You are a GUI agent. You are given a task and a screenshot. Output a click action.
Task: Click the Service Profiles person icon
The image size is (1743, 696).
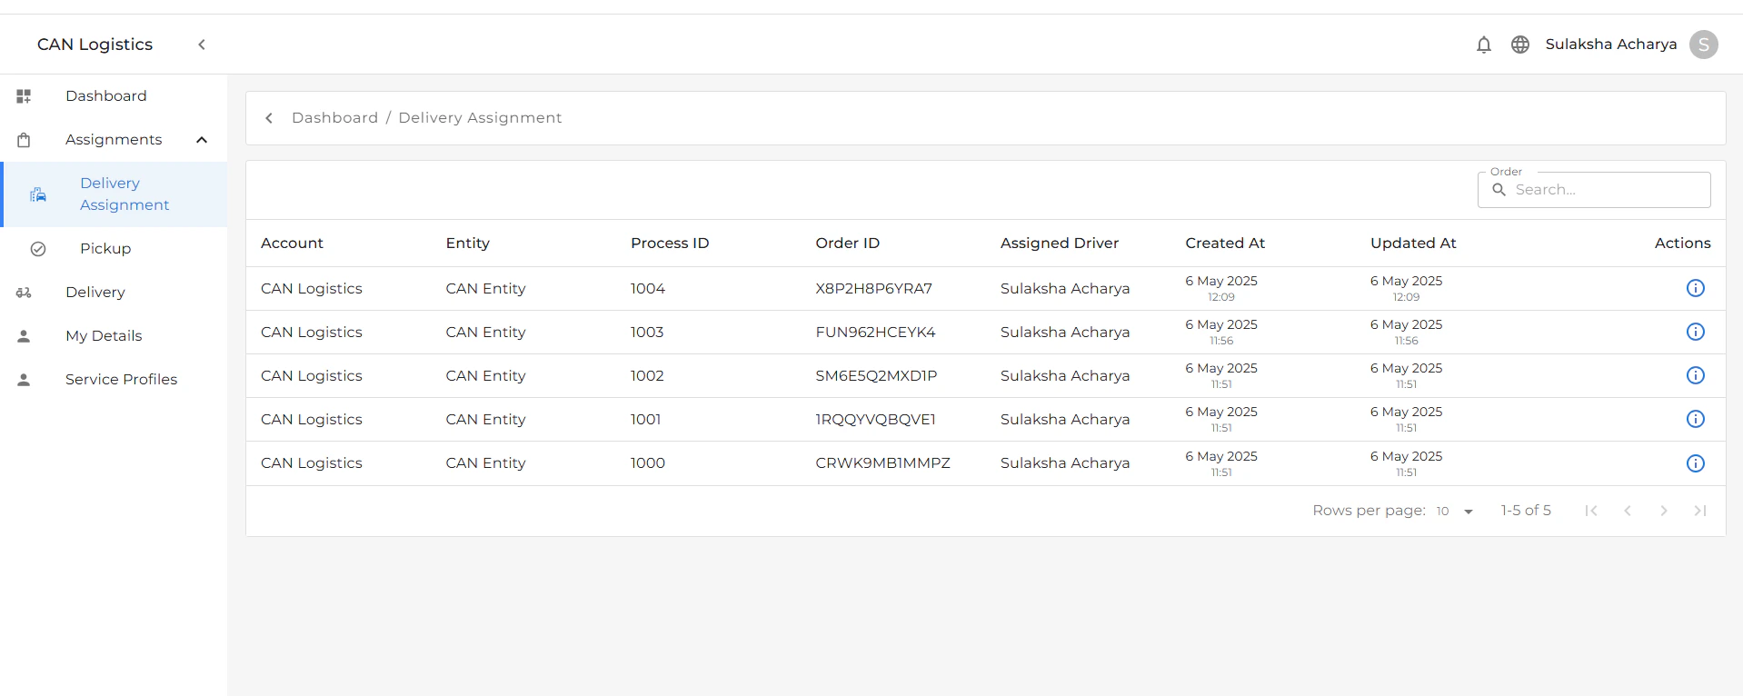click(x=24, y=380)
